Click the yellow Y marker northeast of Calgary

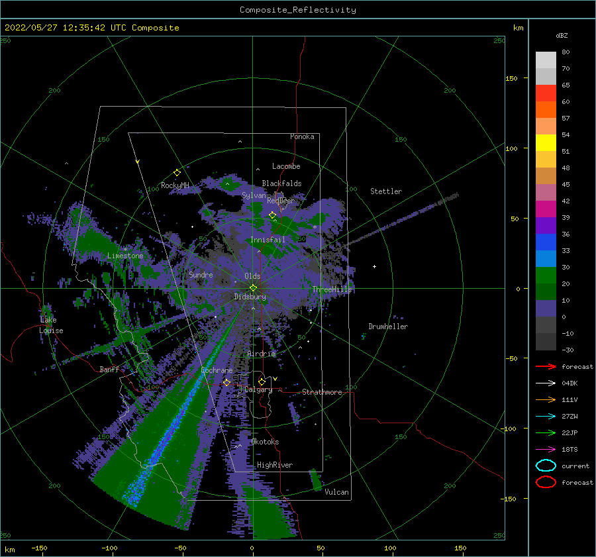pyautogui.click(x=275, y=379)
